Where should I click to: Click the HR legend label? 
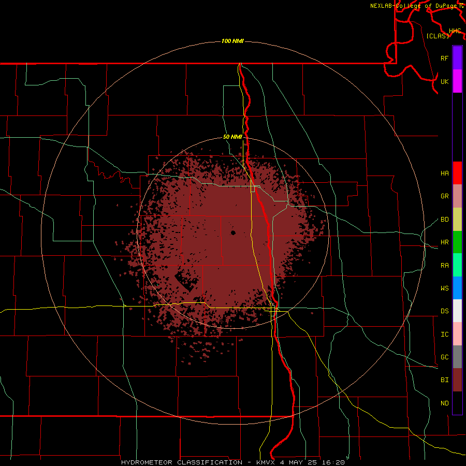pyautogui.click(x=445, y=242)
